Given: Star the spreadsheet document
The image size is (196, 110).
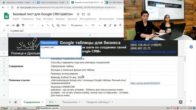Looking at the screenshot, I should tap(78, 14).
